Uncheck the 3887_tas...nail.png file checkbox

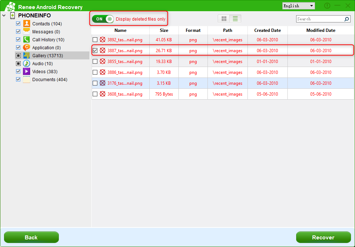(95, 51)
